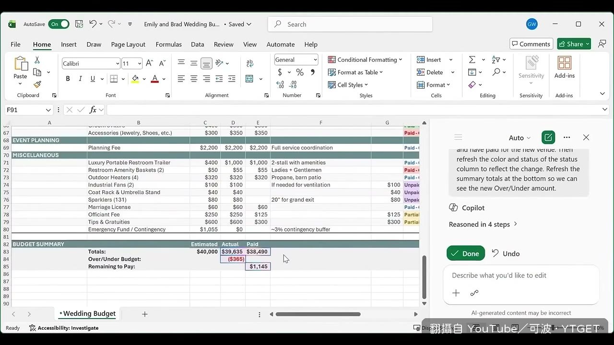Select the Wedding Budget sheet tab
The height and width of the screenshot is (345, 614).
tap(87, 314)
